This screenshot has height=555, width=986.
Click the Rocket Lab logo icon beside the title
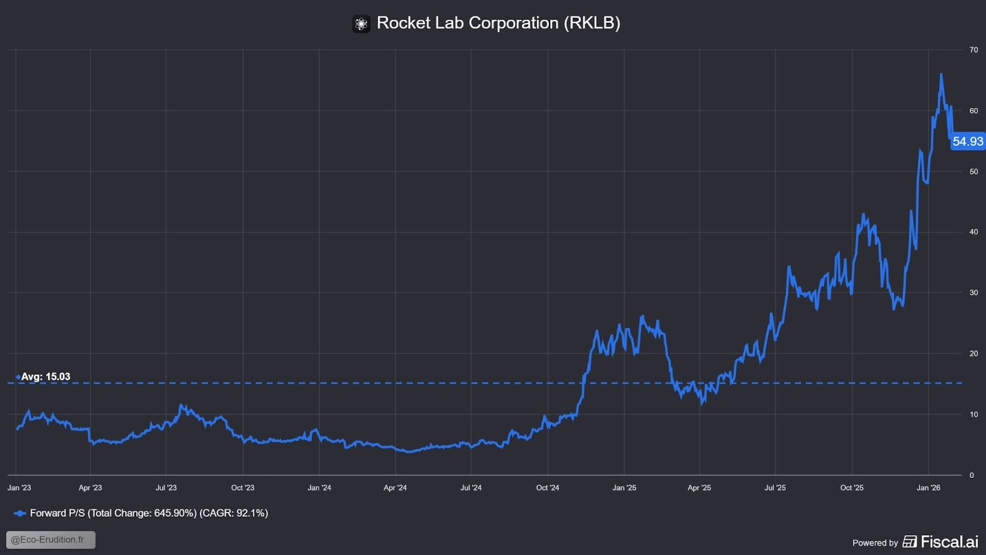[361, 24]
